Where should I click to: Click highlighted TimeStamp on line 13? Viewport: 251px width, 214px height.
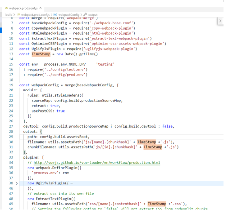[x=41, y=54]
